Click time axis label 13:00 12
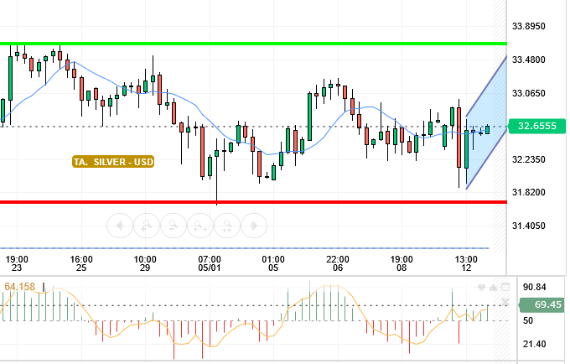 point(466,263)
